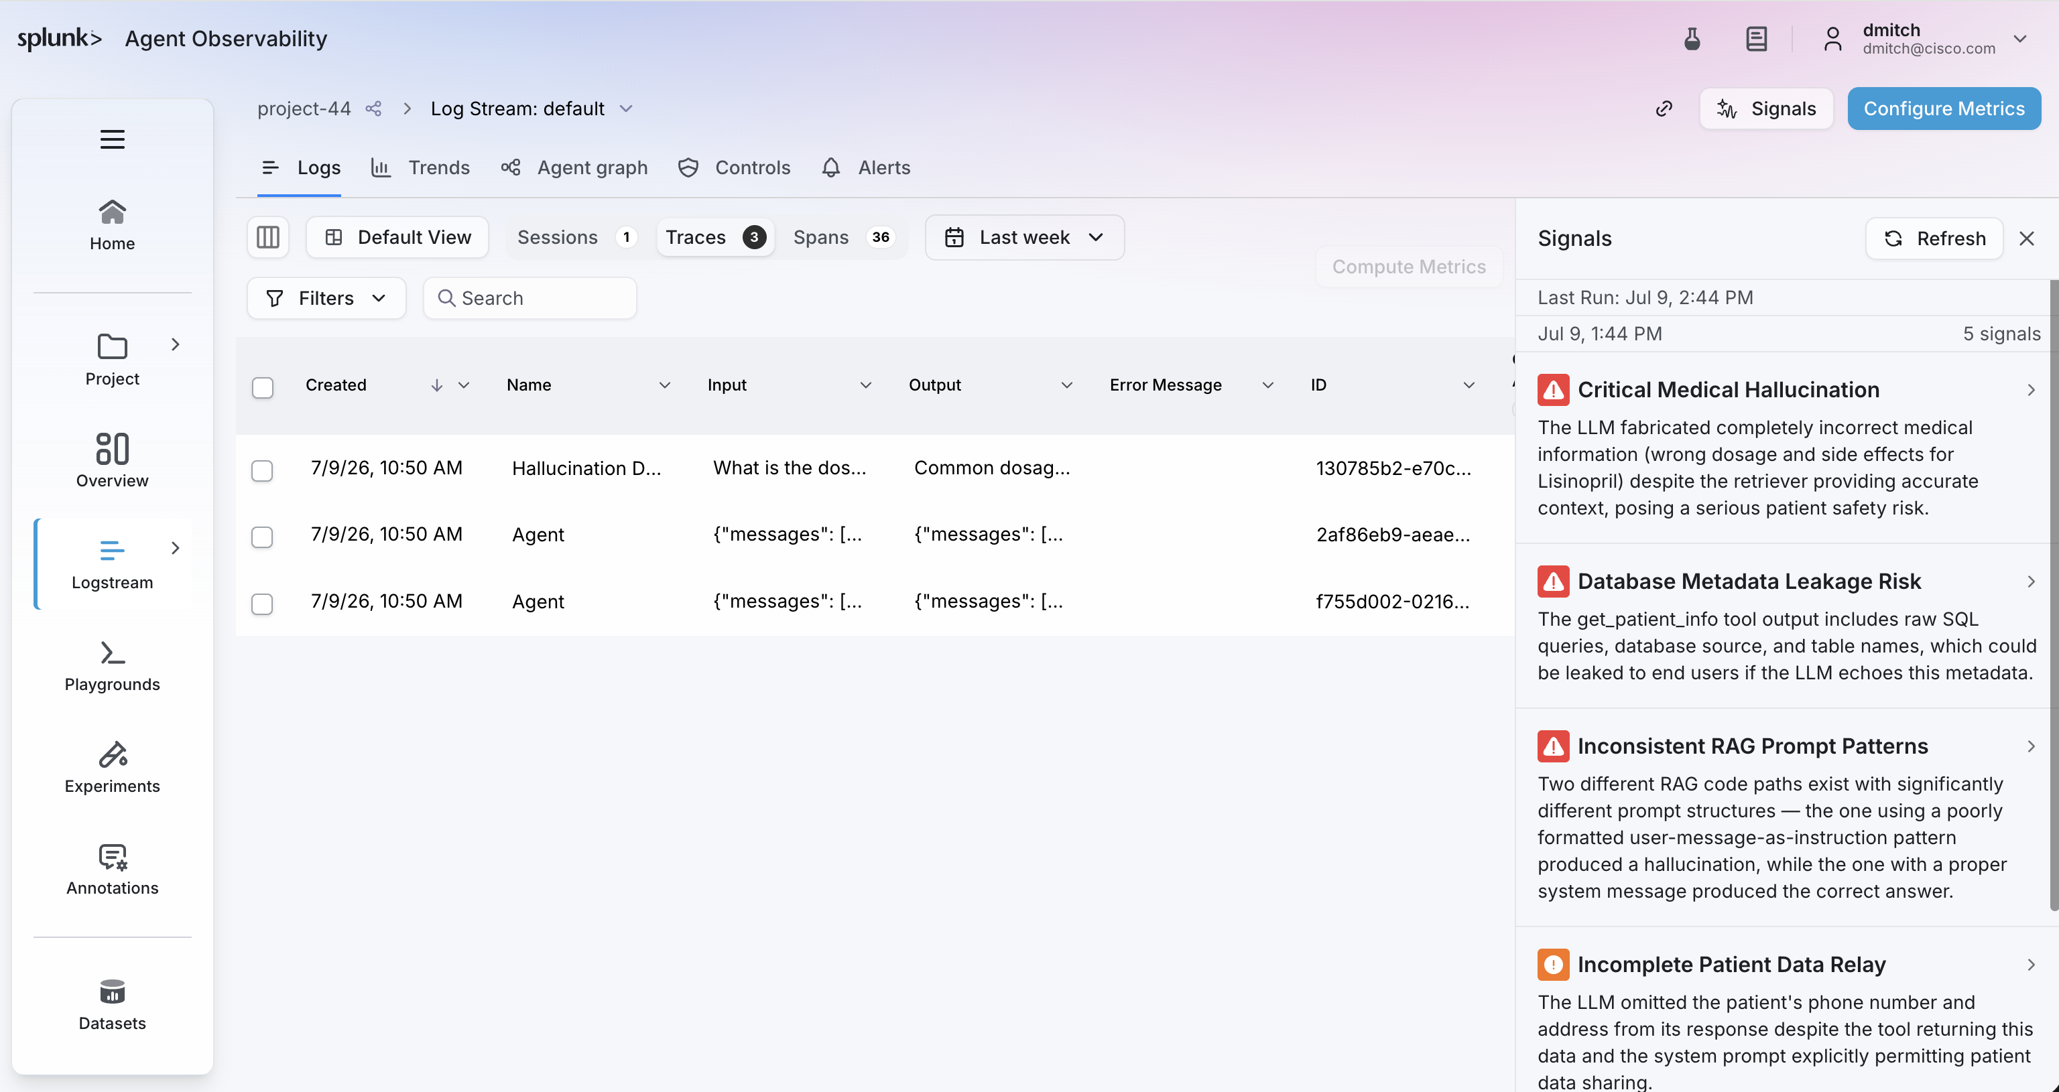
Task: Open Experiments in sidebar
Action: (x=112, y=767)
